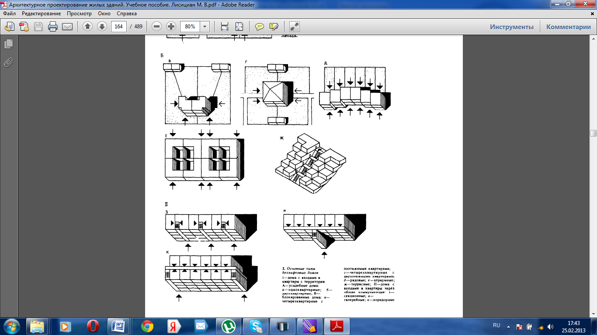
Task: Open the Просмотр menu
Action: click(80, 14)
